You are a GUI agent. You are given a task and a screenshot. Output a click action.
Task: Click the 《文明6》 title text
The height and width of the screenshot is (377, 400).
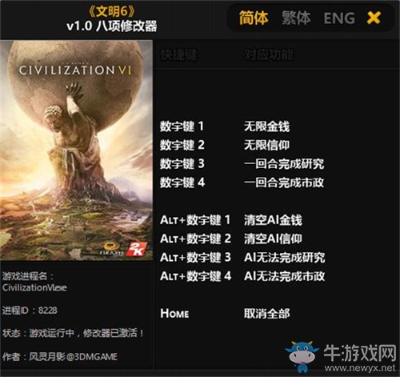point(111,11)
